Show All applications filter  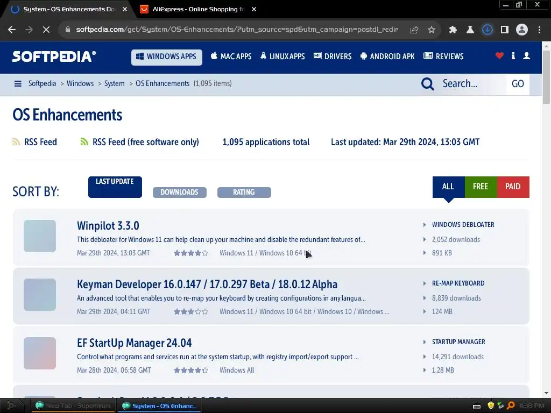tap(448, 187)
